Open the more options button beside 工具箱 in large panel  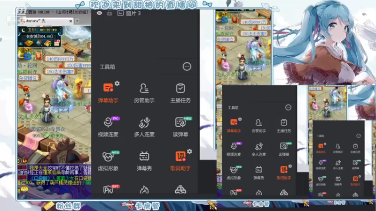click(187, 67)
